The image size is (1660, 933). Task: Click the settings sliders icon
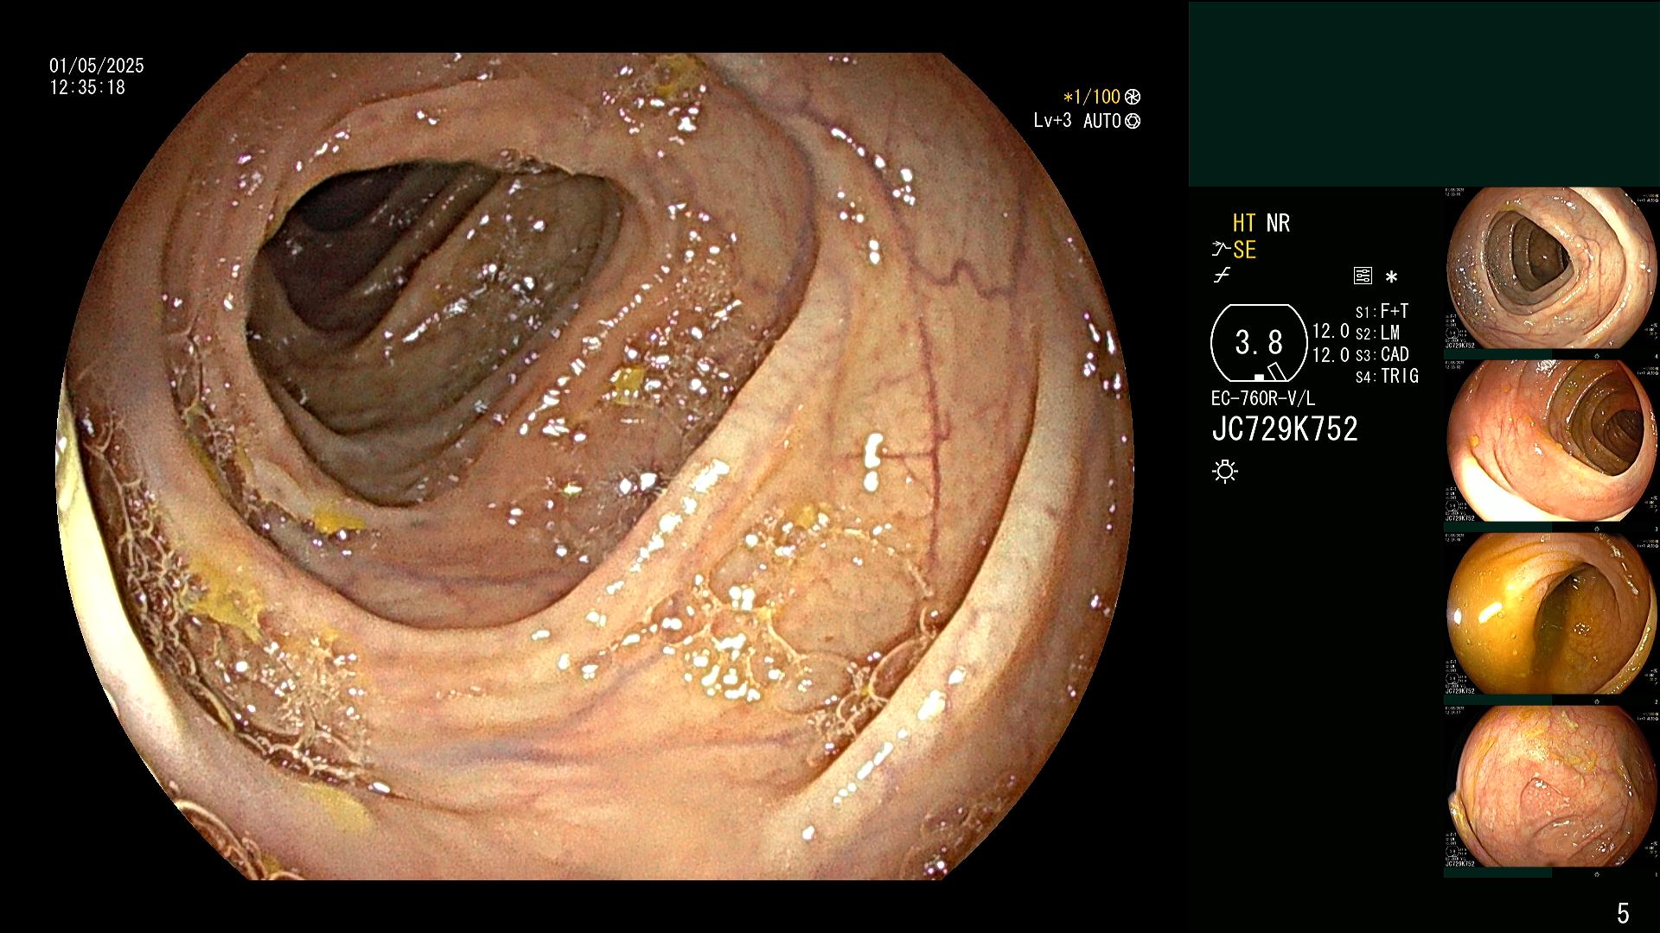click(x=1363, y=276)
